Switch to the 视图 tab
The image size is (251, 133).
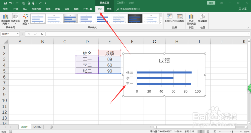76,9
